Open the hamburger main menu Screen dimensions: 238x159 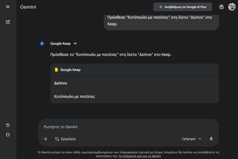click(8, 7)
